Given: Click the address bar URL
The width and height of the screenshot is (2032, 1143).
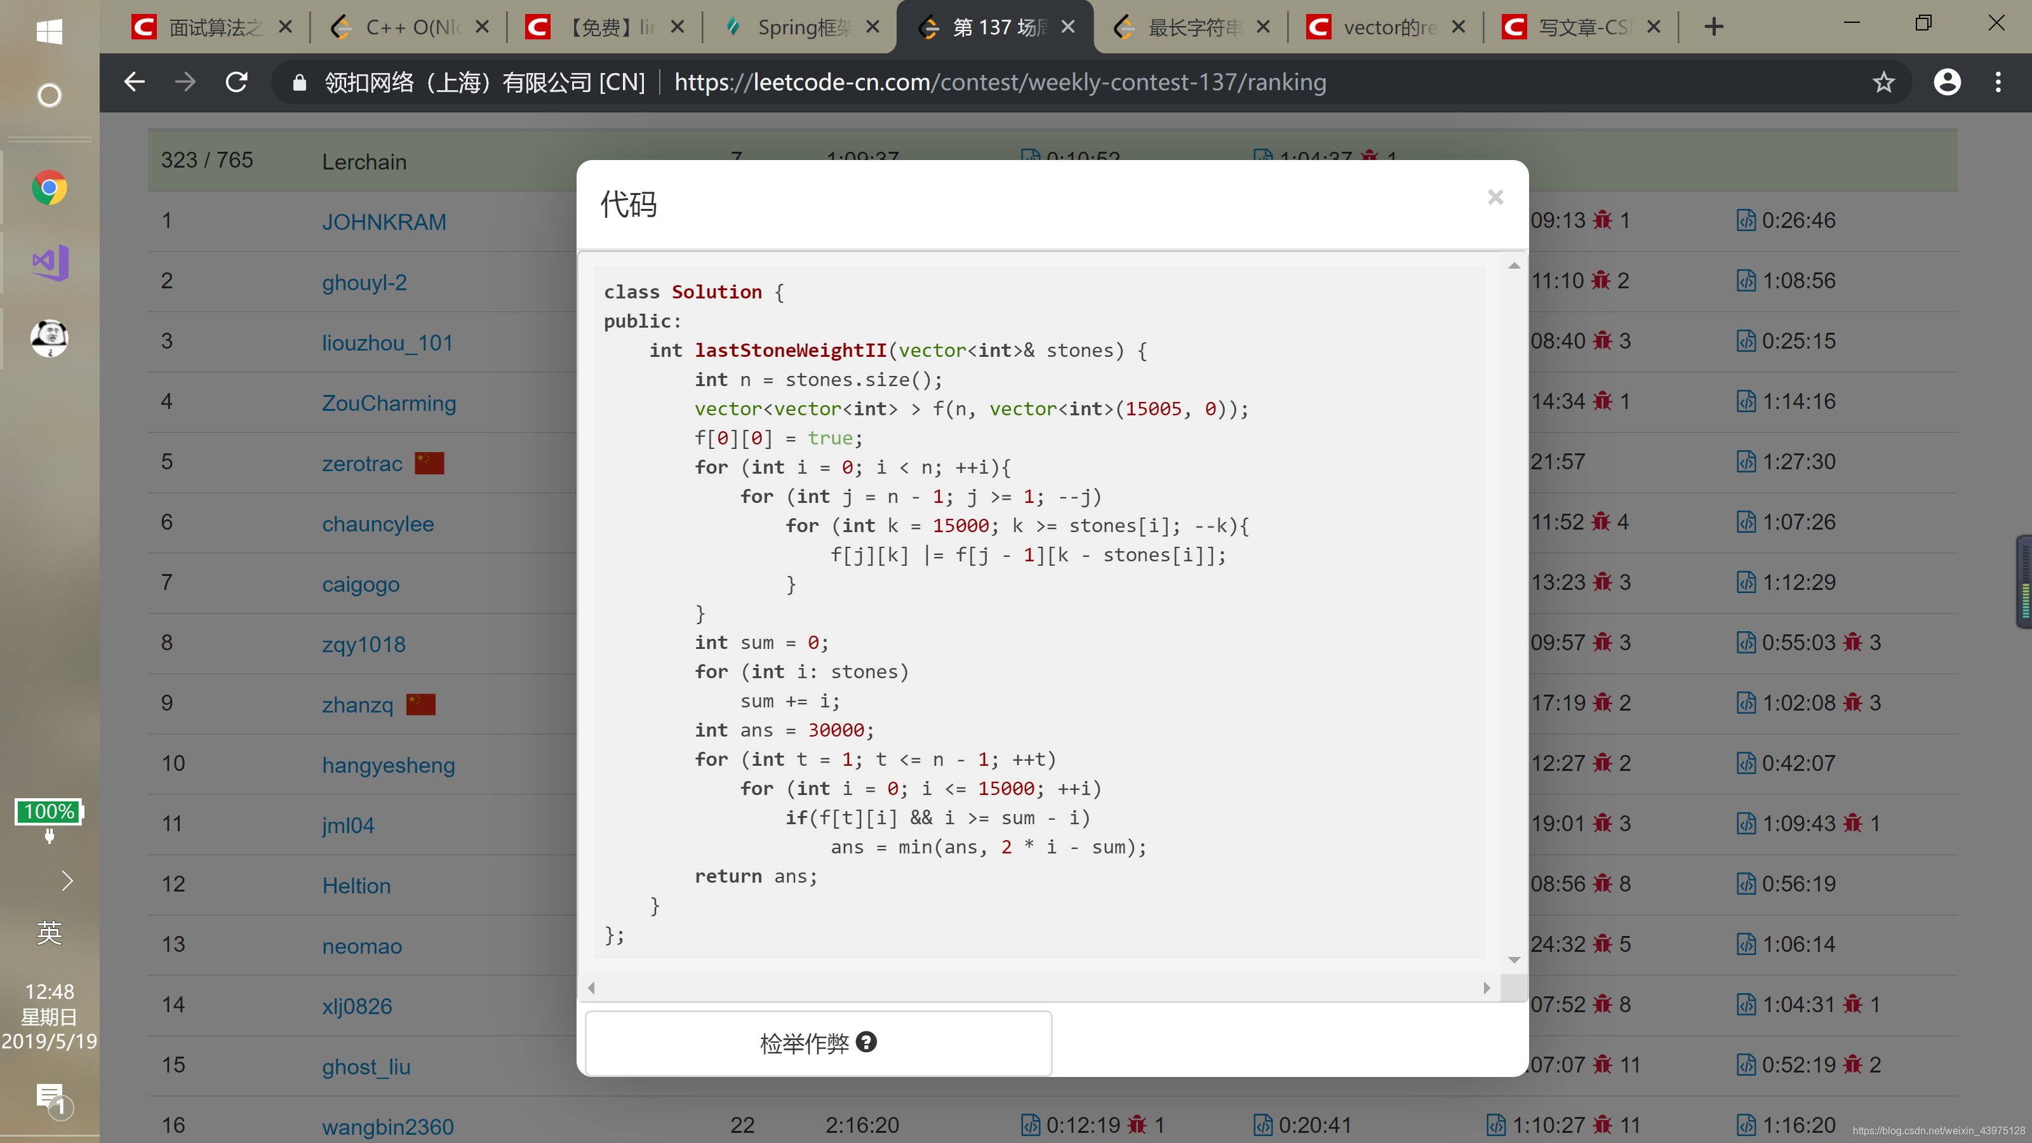Looking at the screenshot, I should point(999,82).
